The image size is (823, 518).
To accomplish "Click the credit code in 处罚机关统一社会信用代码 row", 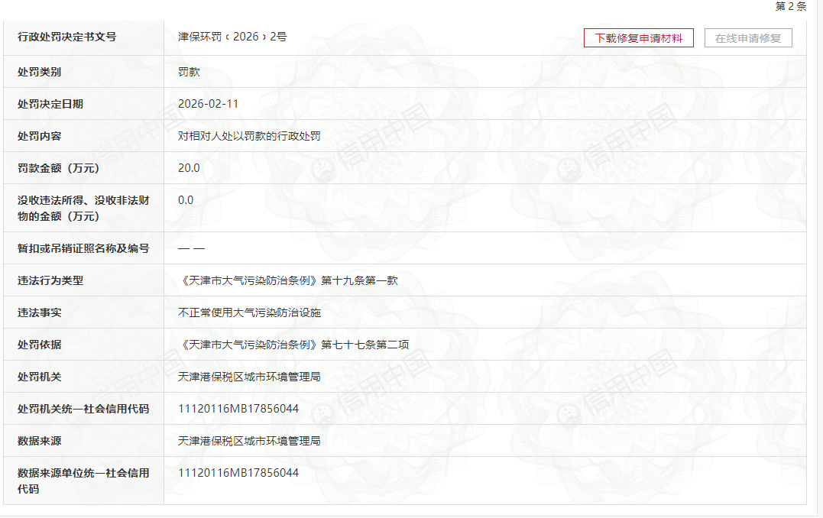I will [x=238, y=409].
